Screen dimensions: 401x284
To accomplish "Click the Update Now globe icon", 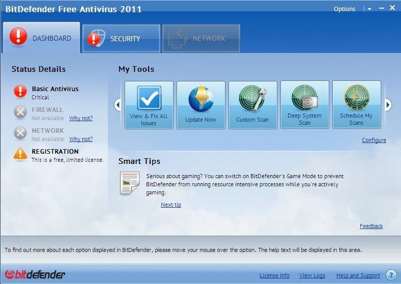I will click(x=200, y=99).
